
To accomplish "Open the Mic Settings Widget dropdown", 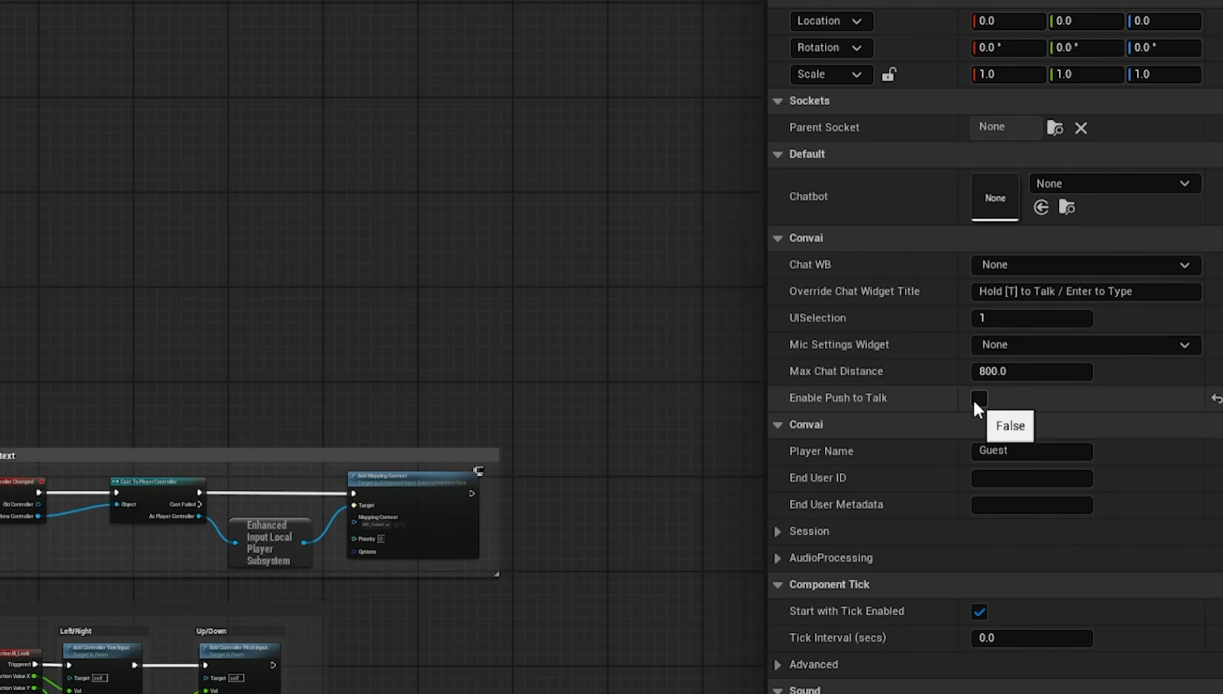I will (x=1085, y=345).
